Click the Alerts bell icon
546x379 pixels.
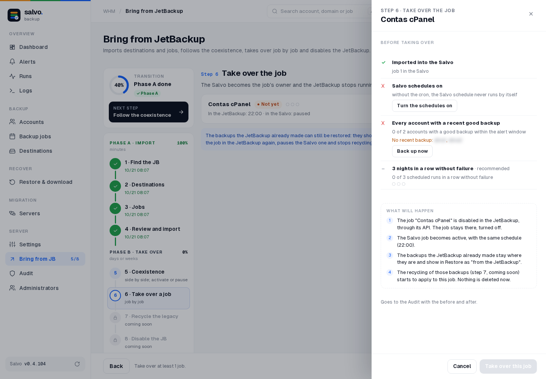pos(13,62)
